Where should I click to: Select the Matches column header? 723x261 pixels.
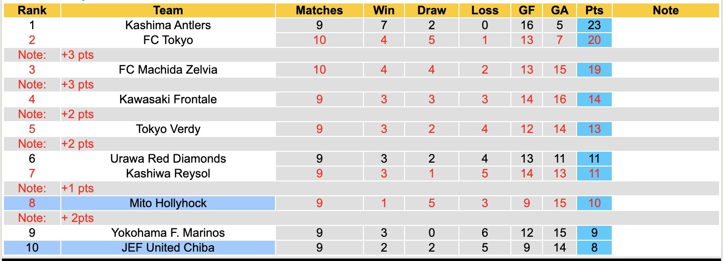click(x=319, y=10)
